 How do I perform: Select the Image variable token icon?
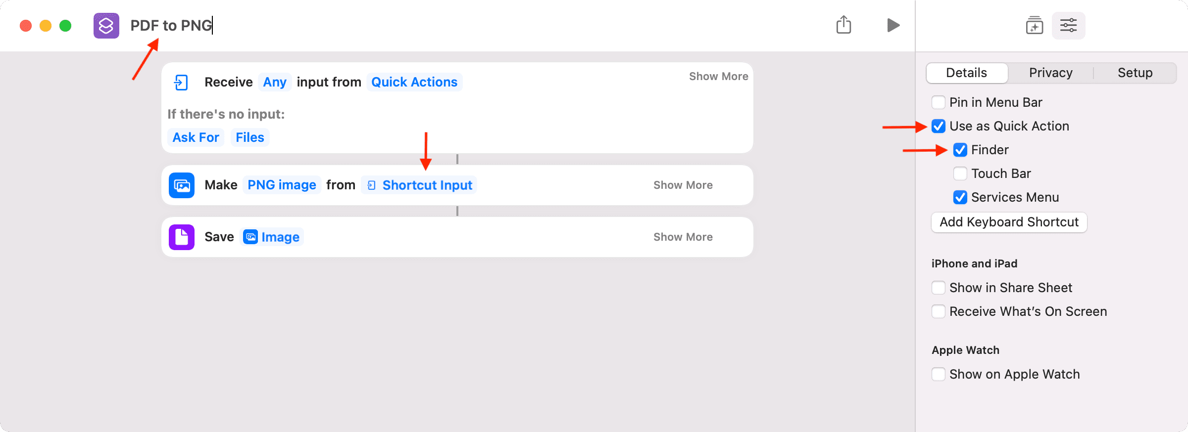pos(251,237)
